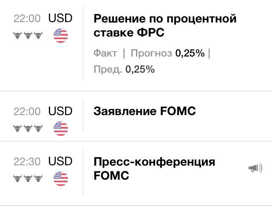Tap the 22:00 time in the ФРС row
The width and height of the screenshot is (272, 206).
pyautogui.click(x=27, y=18)
